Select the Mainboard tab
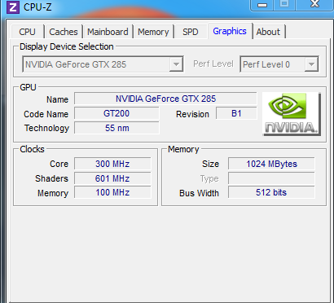This screenshot has height=303, width=334. coord(108,32)
